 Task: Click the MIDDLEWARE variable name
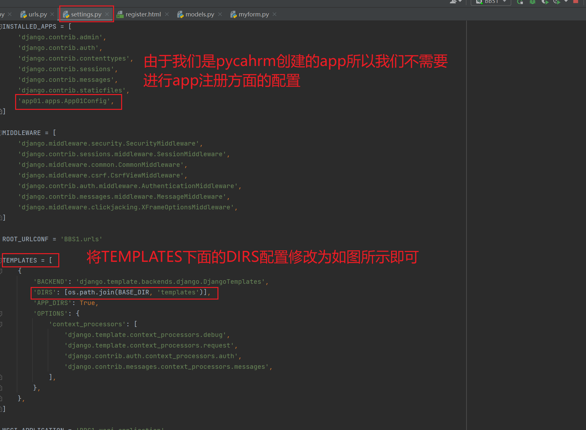pos(22,133)
